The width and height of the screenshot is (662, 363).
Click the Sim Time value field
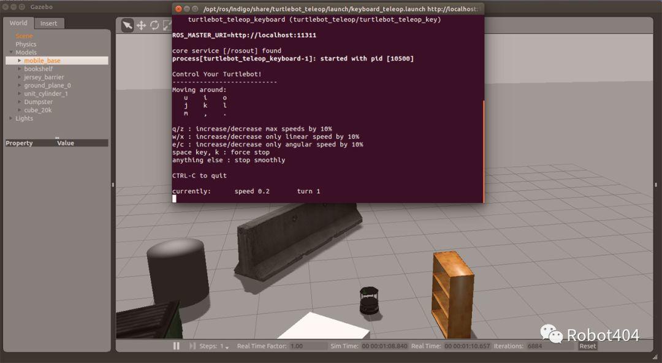[x=384, y=346]
